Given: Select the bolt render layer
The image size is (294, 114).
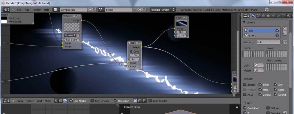Looking at the screenshot, I should coord(260,30).
